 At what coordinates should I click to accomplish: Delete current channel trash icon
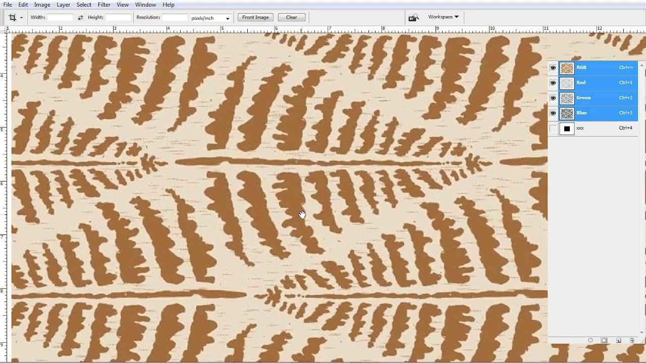coord(632,341)
